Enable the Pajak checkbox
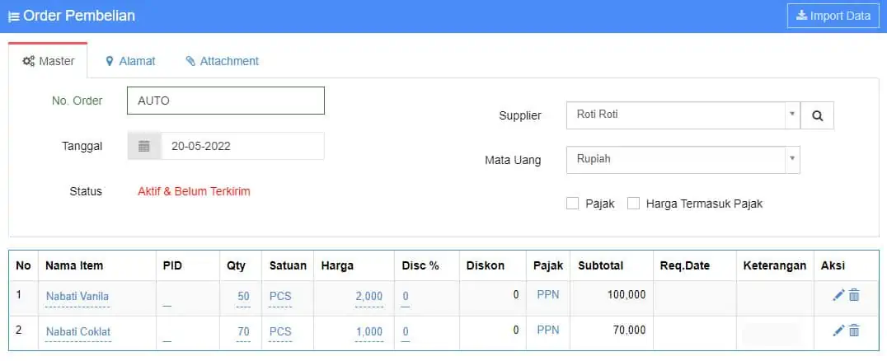Screen dimensions: 887x361 coord(572,204)
